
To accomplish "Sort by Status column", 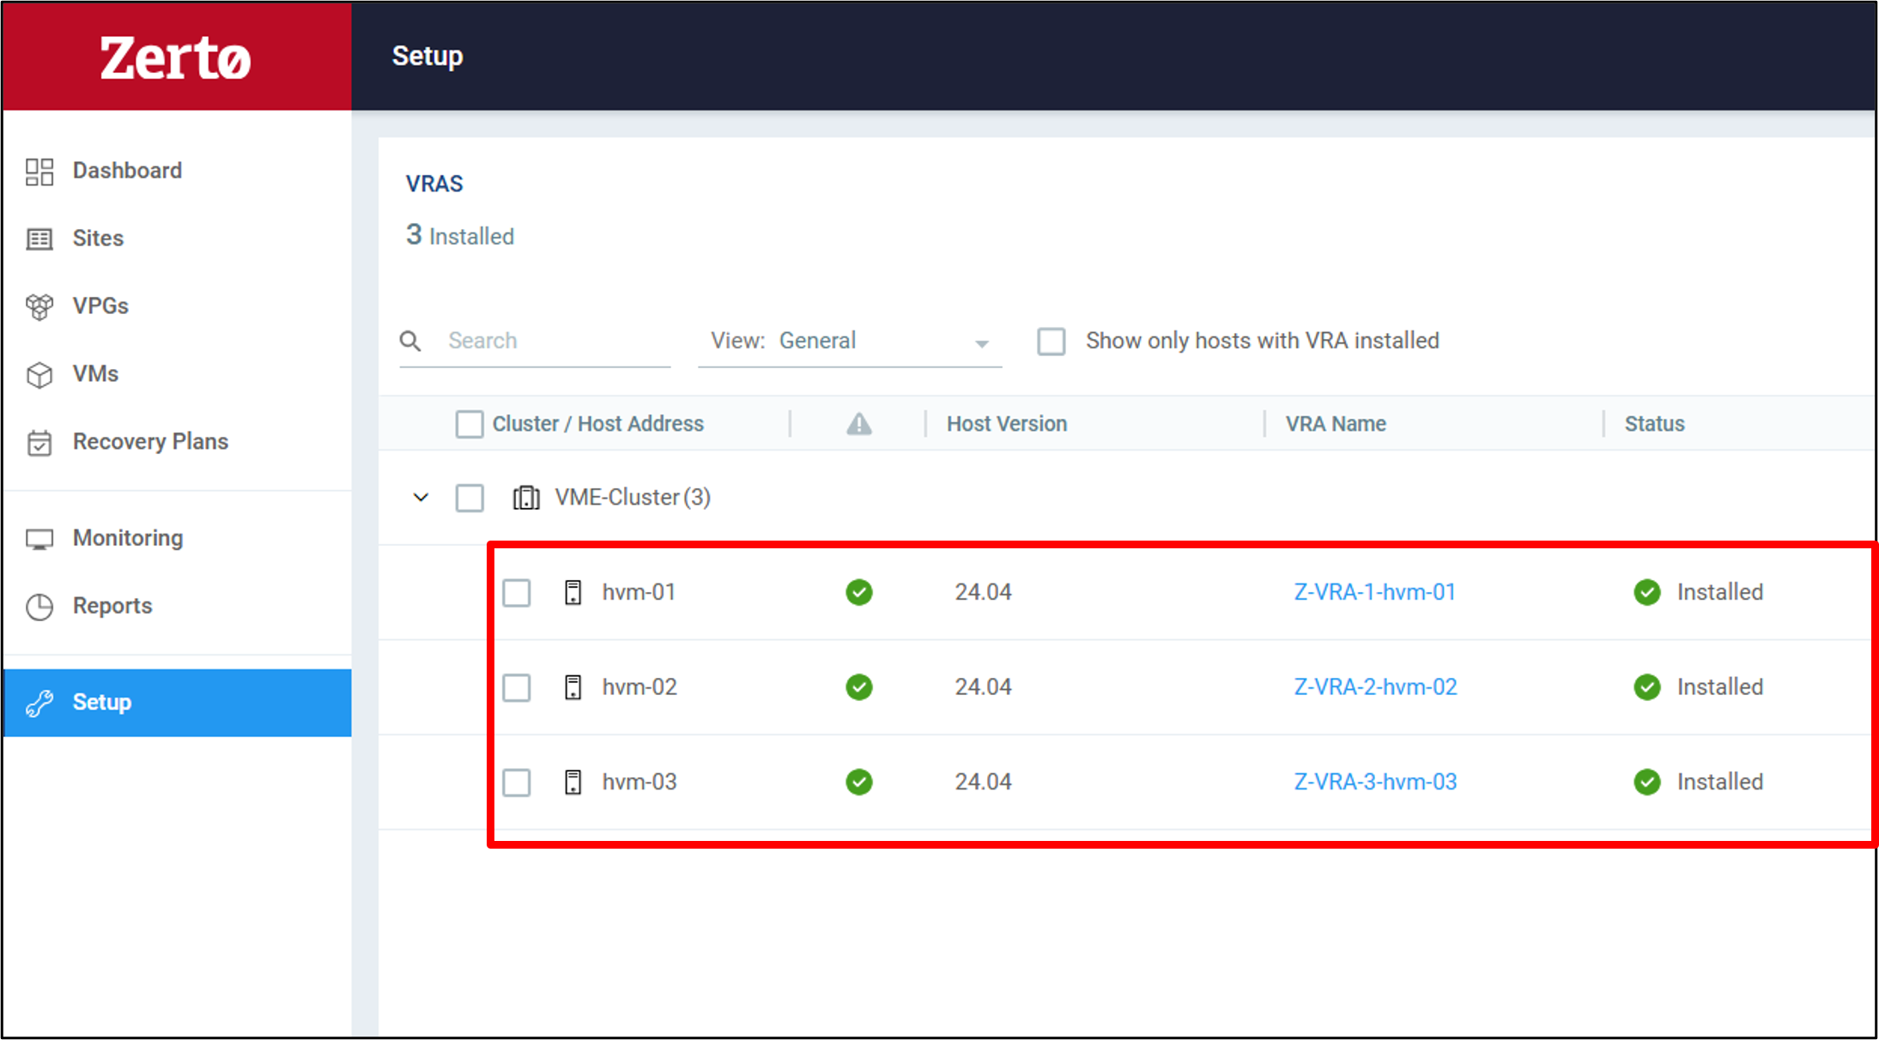I will pos(1654,424).
